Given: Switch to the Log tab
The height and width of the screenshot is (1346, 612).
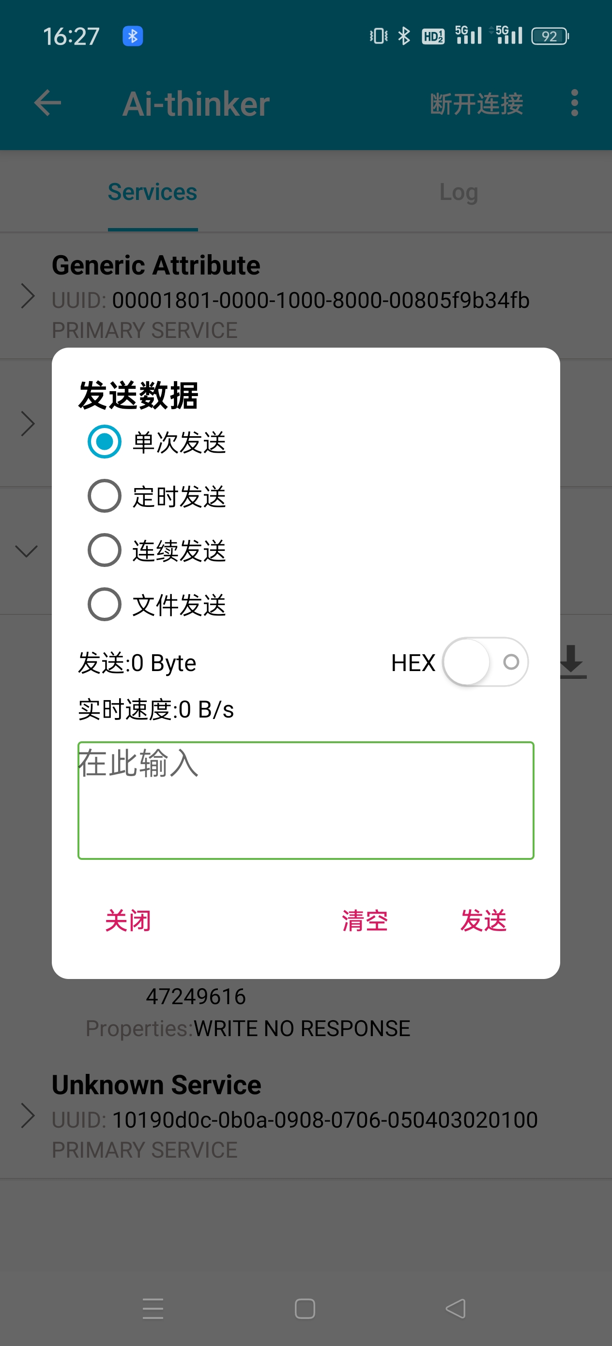Looking at the screenshot, I should coord(459,192).
